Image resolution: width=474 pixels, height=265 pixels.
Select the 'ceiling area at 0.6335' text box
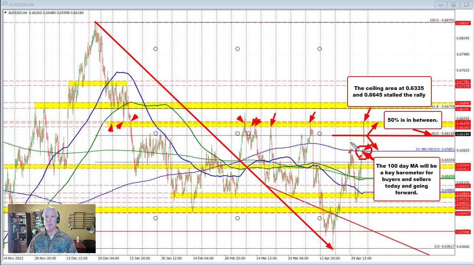[389, 91]
